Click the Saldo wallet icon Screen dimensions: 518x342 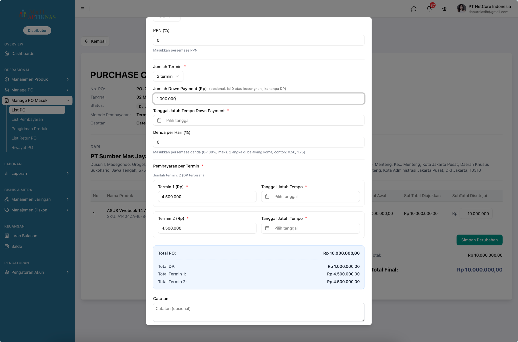tap(7, 246)
